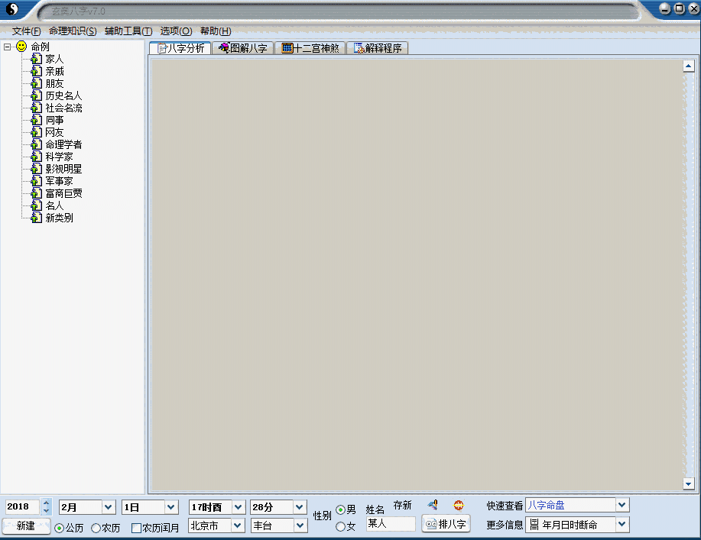Select 女 gender radio button

pyautogui.click(x=340, y=526)
